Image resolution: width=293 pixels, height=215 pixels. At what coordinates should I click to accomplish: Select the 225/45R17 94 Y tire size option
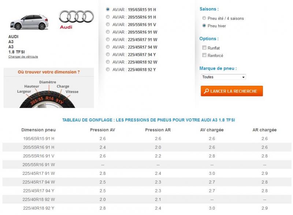(108, 54)
